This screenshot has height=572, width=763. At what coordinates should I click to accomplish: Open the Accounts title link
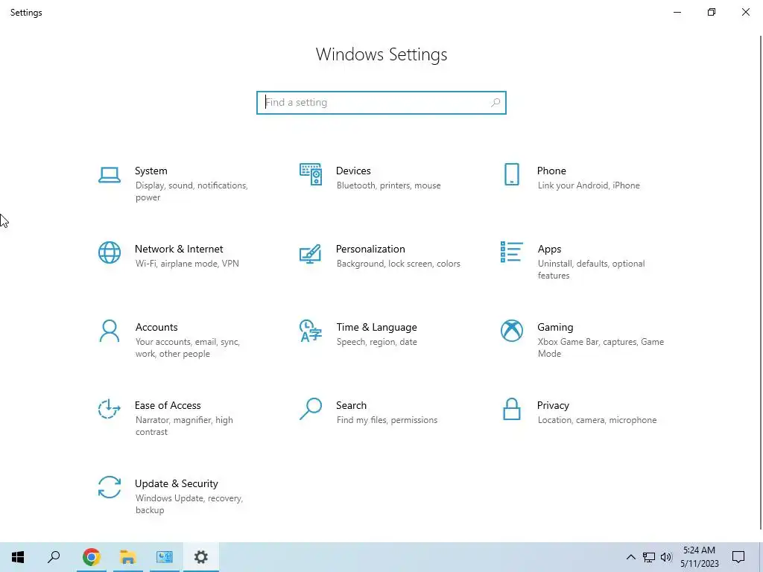click(156, 328)
